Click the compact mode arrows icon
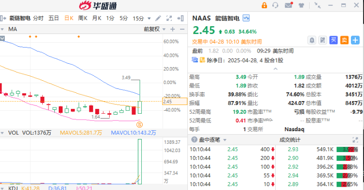This screenshot has height=190, width=364. coord(317,5)
